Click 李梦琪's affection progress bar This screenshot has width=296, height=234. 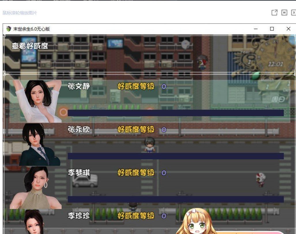point(176,199)
